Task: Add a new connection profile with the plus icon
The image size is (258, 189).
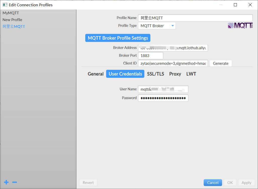Action: pyautogui.click(x=6, y=182)
